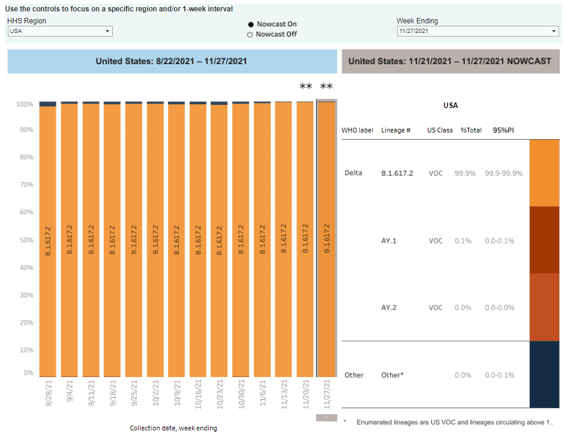Image resolution: width=564 pixels, height=434 pixels.
Task: Click the B.1.617.2 bar for week 10/9/21
Action: point(176,240)
